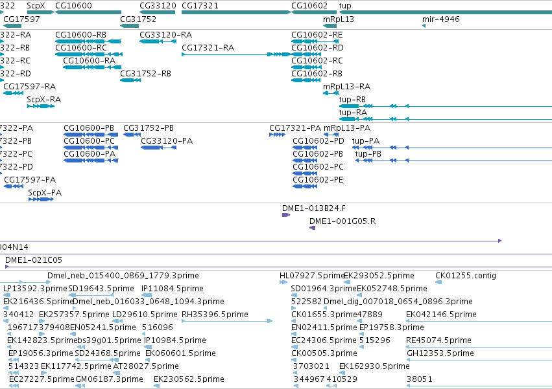Click protein CG17597-PA
Viewport: 552px width, 389px height.
30,181
